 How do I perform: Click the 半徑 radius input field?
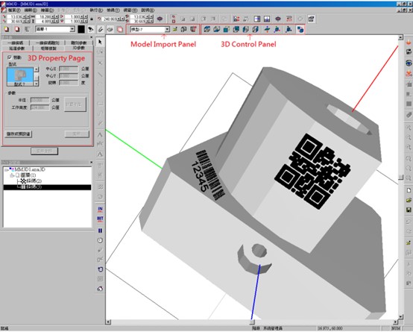[40, 100]
